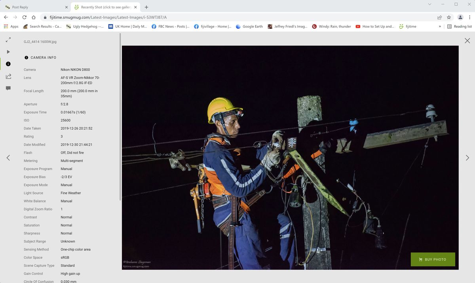Open Jeffrey Friedl's Image bookmark
The image size is (475, 283).
(x=287, y=26)
